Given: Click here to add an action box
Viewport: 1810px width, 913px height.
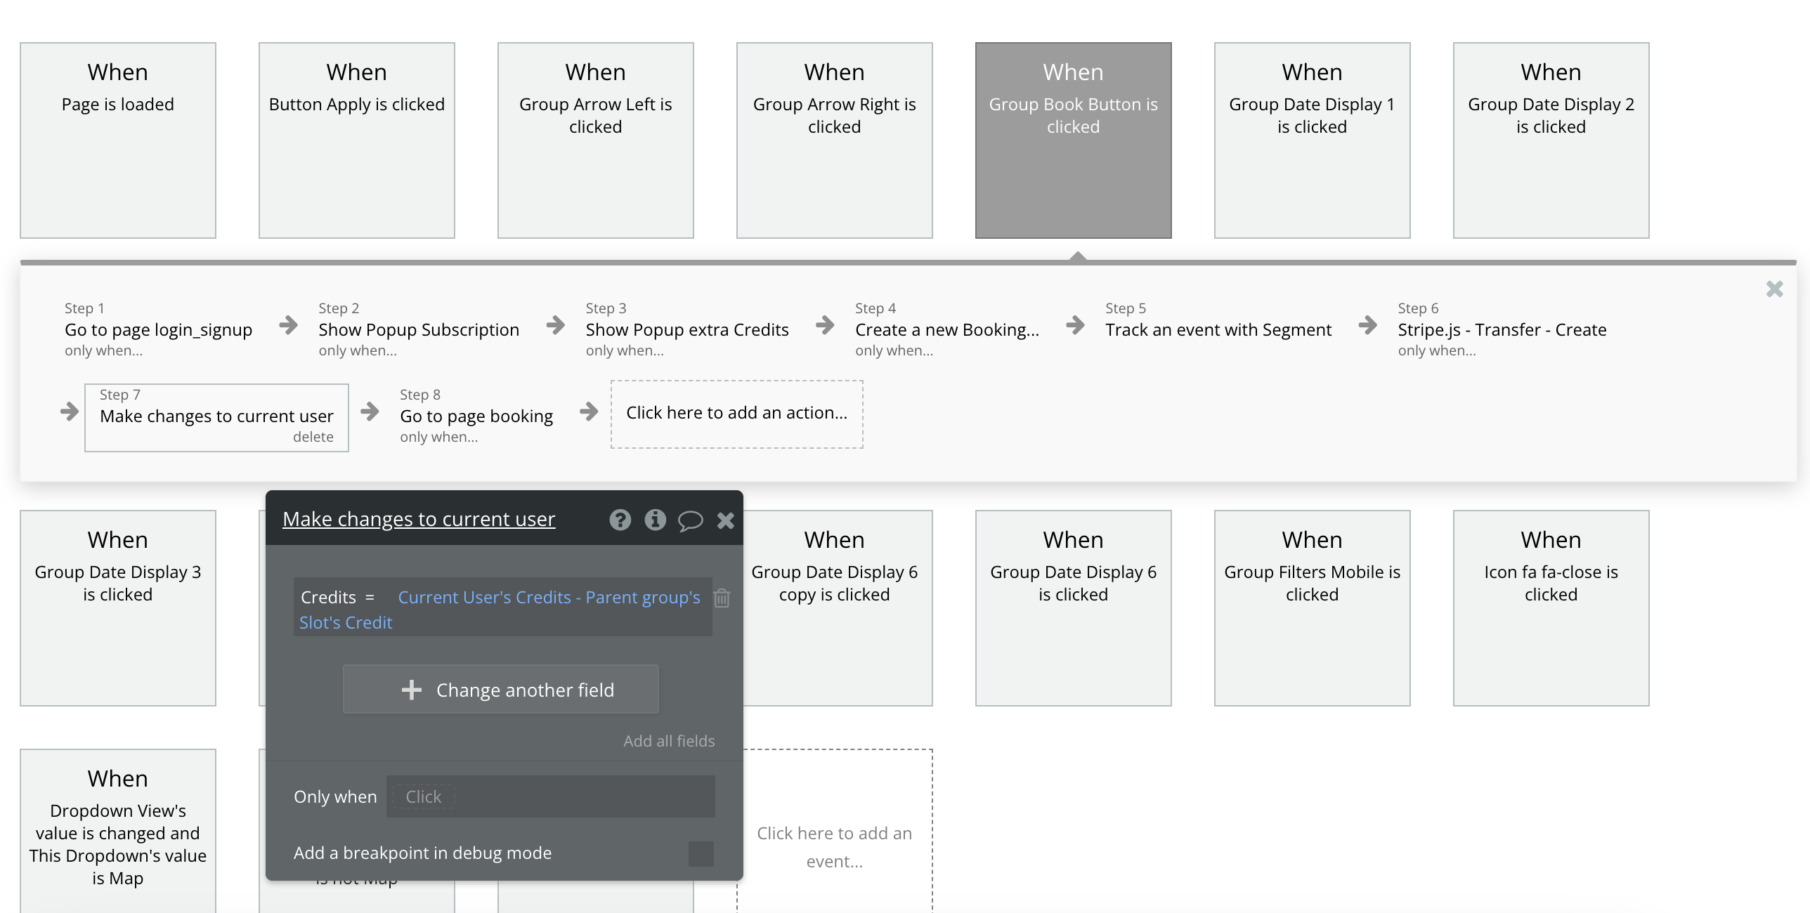Looking at the screenshot, I should [x=736, y=413].
